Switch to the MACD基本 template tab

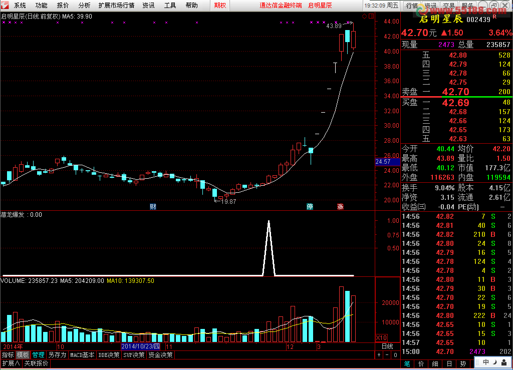82,354
